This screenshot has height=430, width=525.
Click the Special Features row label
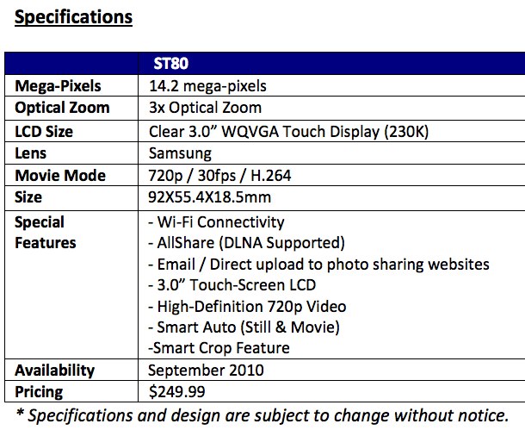tap(46, 233)
